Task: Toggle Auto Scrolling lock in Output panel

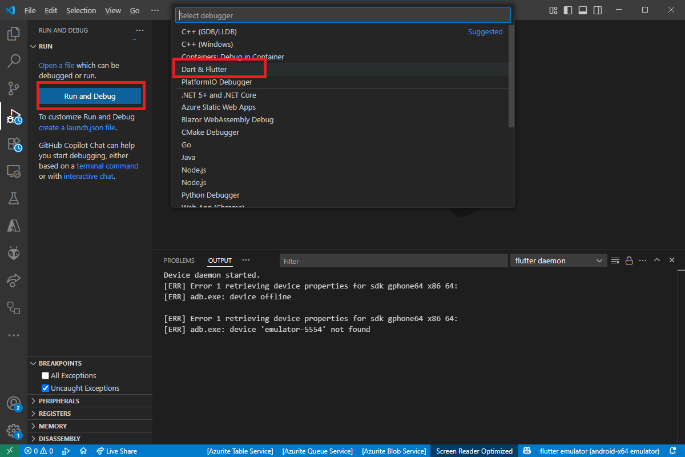Action: [x=628, y=260]
